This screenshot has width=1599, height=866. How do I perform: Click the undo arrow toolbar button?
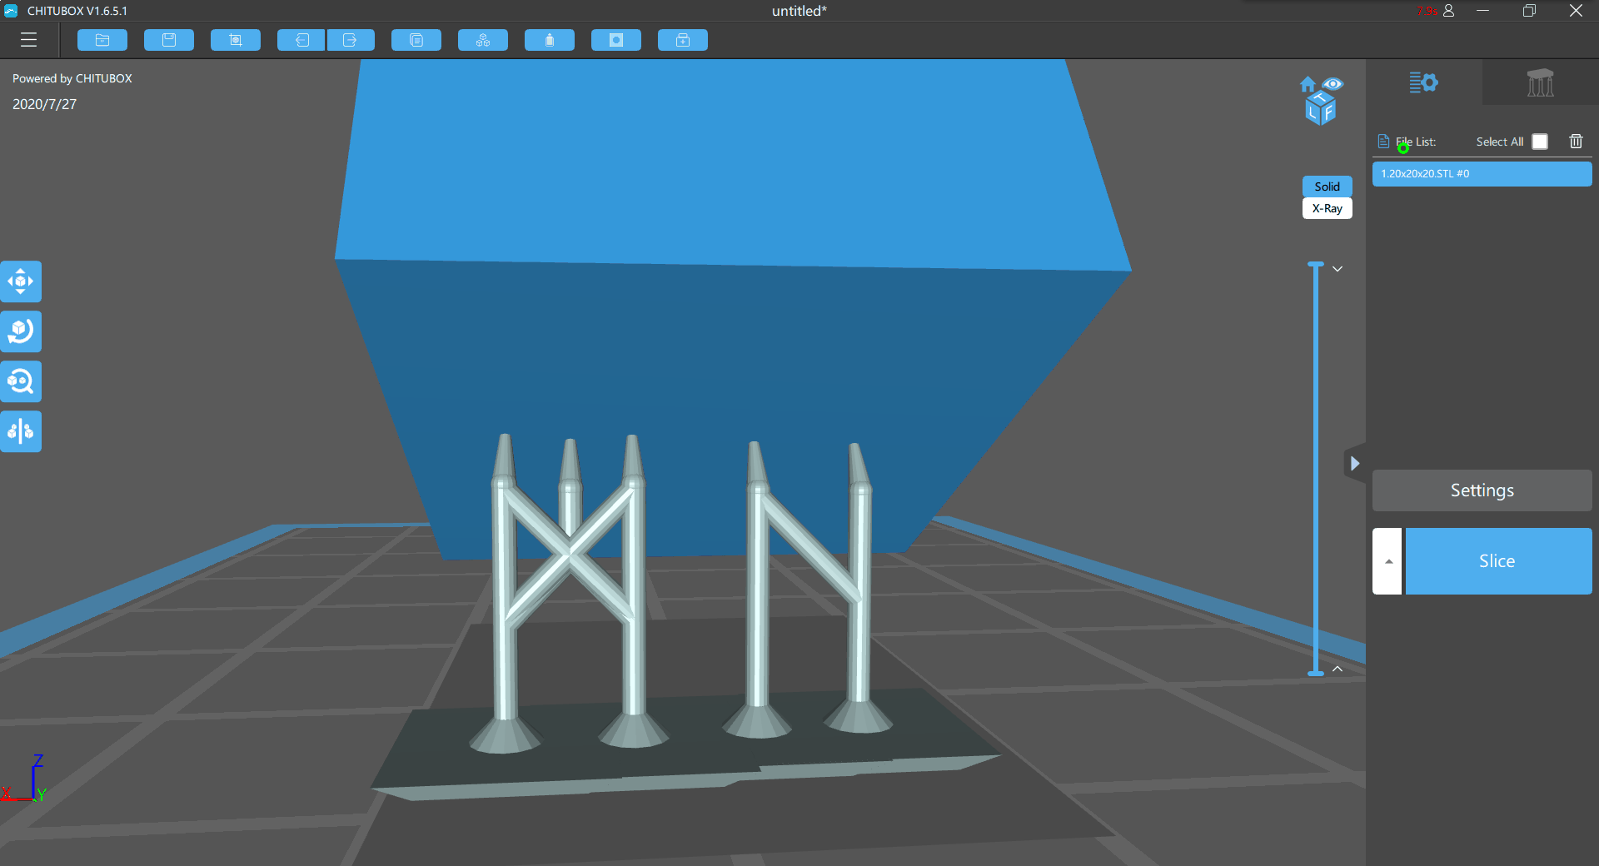pyautogui.click(x=301, y=40)
